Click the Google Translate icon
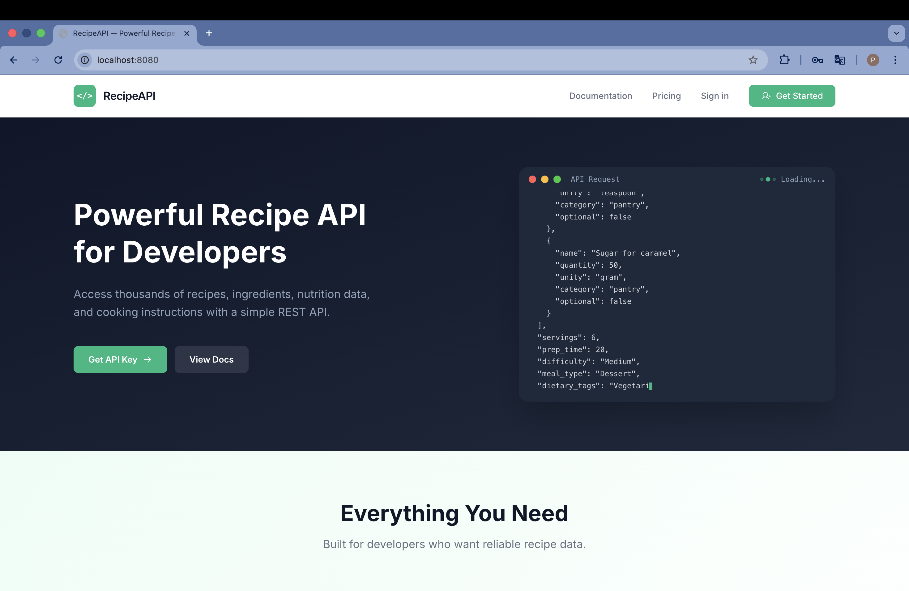Viewport: 909px width, 591px height. [839, 60]
